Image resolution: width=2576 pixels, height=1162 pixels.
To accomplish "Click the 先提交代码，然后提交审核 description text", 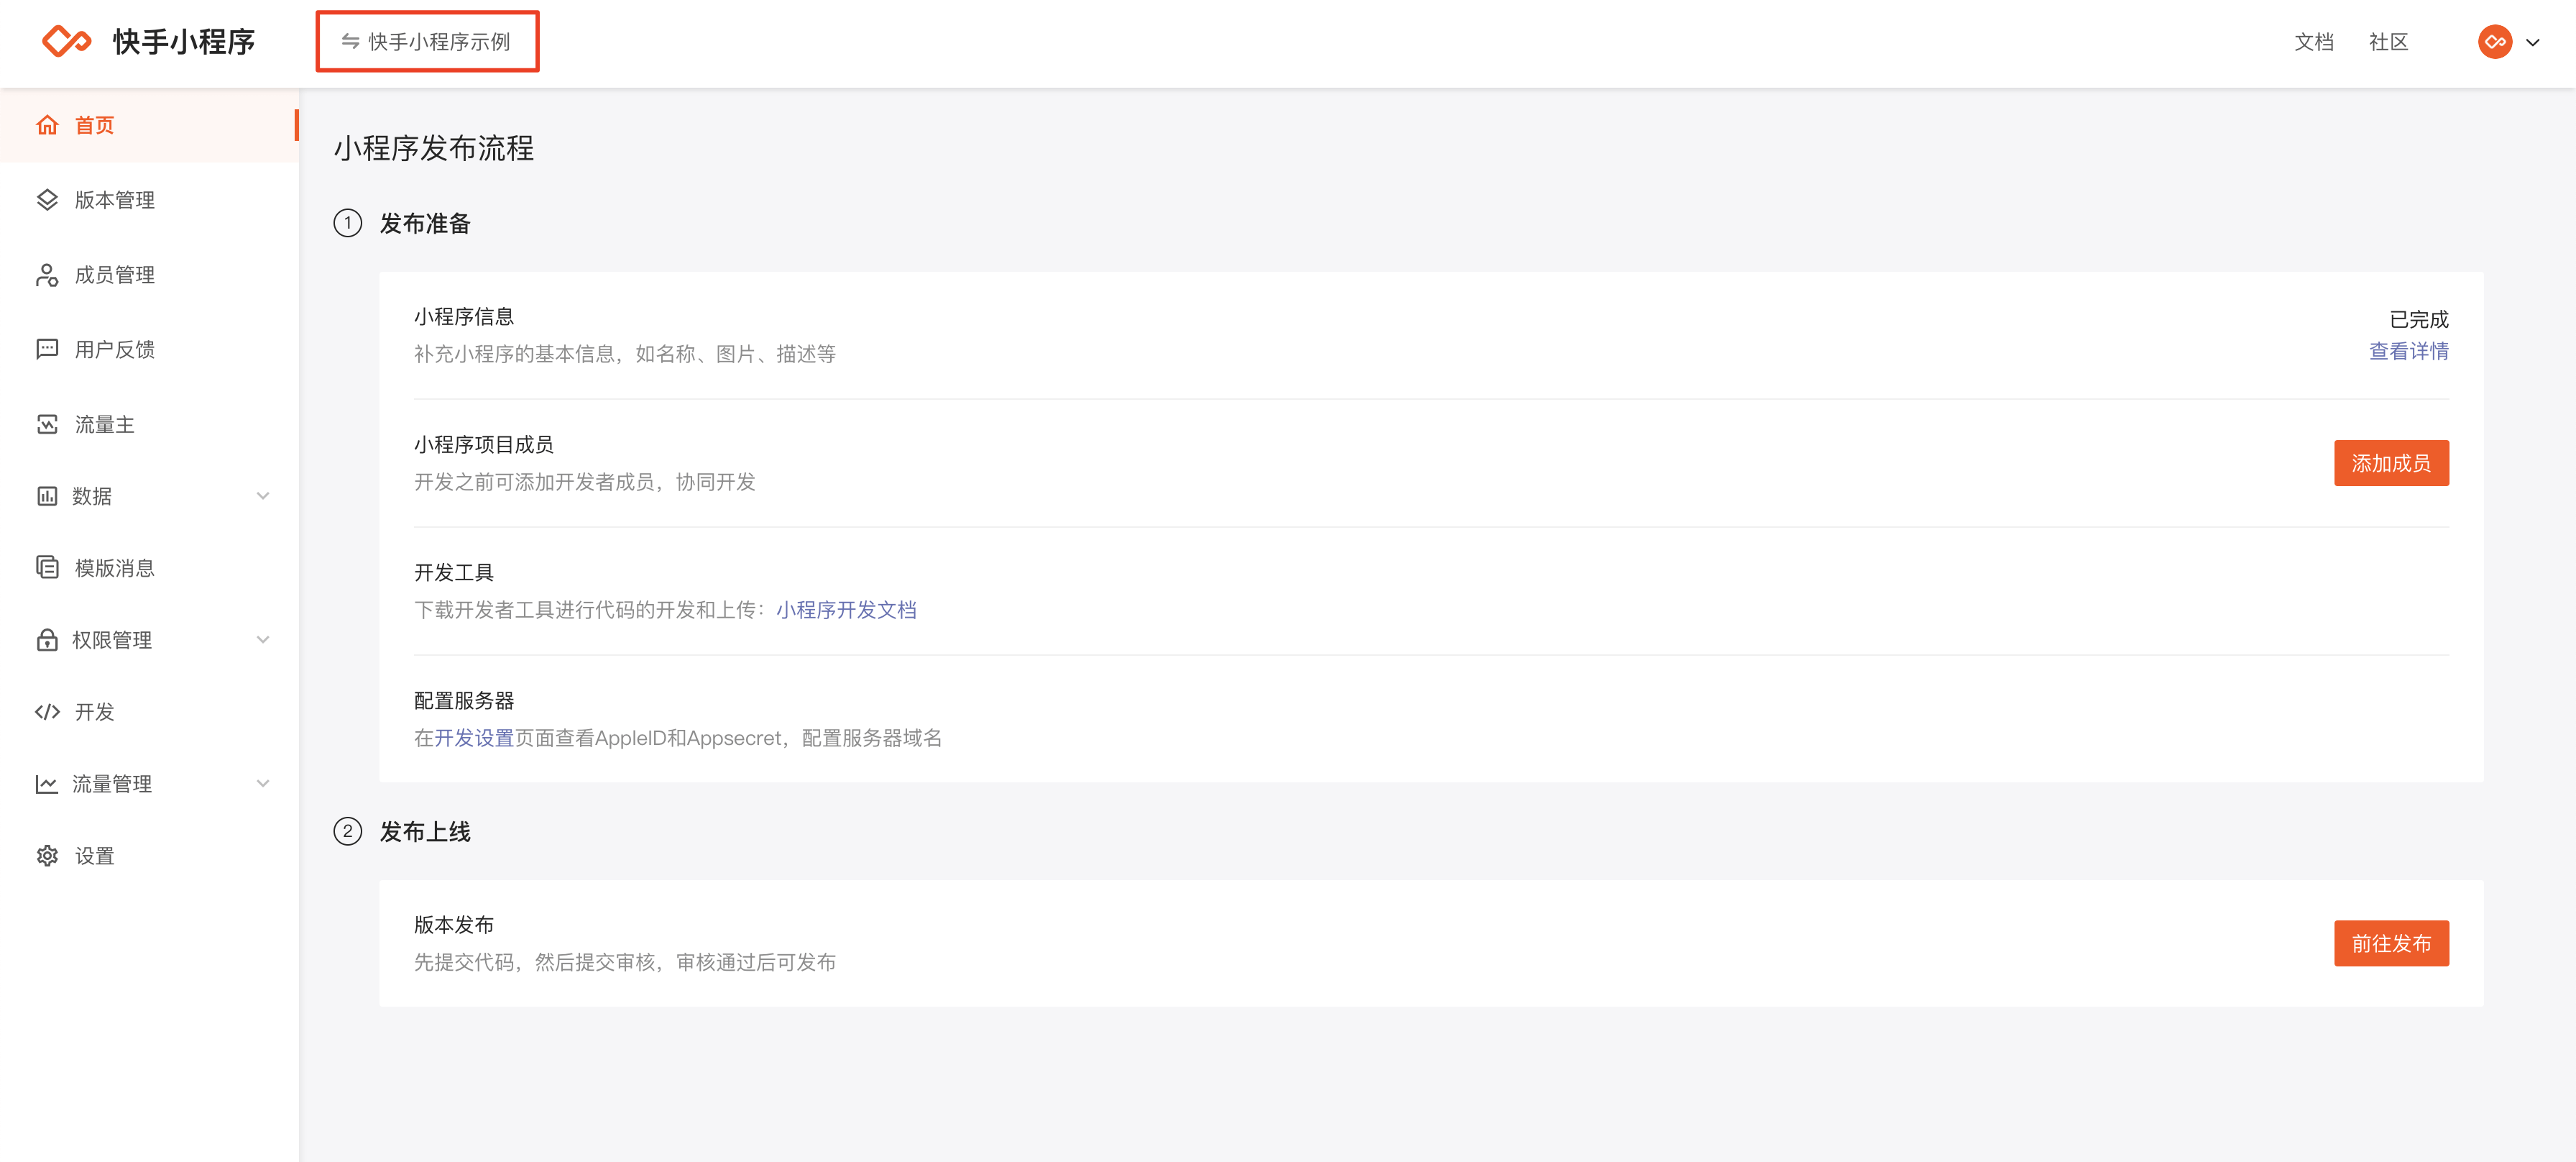I will [x=625, y=962].
